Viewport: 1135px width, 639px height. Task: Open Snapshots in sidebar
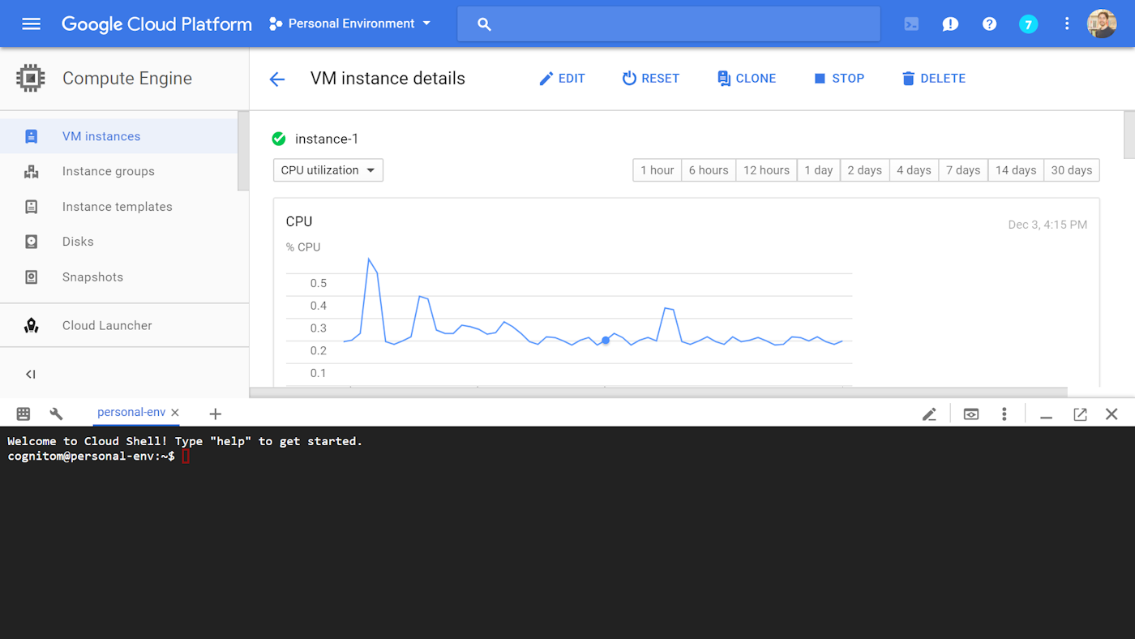[x=118, y=277]
